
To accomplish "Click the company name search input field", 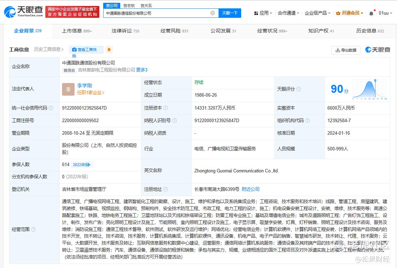I will pyautogui.click(x=157, y=13).
